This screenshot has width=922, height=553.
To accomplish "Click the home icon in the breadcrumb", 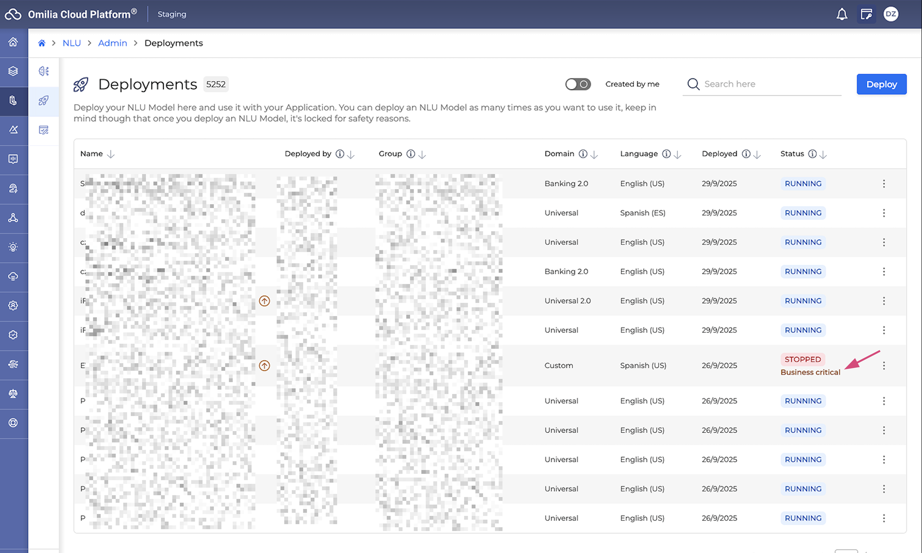I will tap(42, 43).
